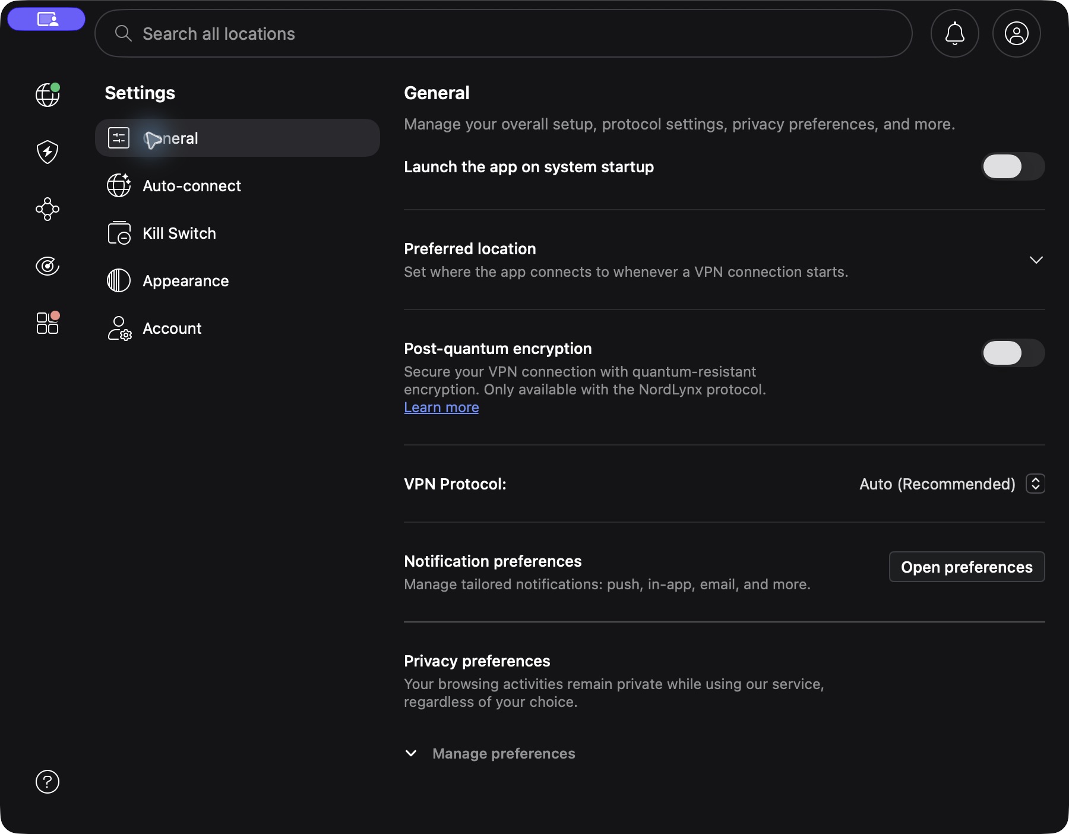Click the Appearance striped circle icon
This screenshot has height=834, width=1069.
click(119, 280)
